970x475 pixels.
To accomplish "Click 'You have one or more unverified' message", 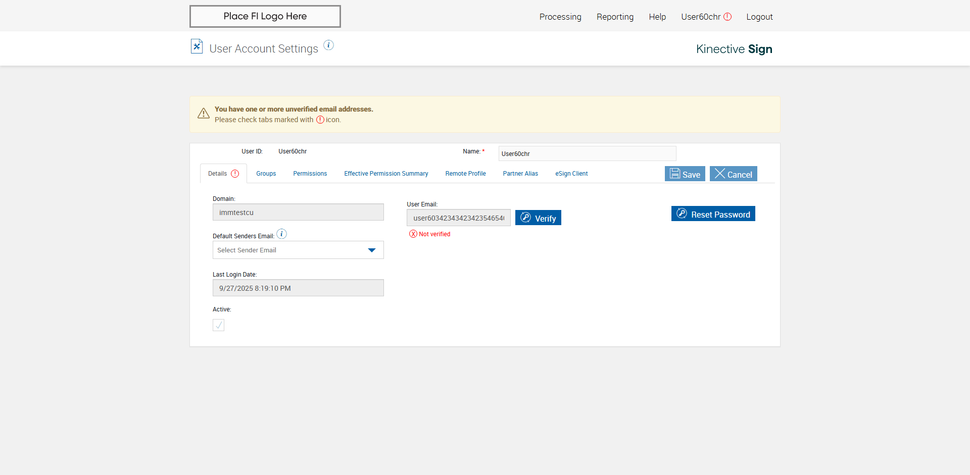I will pos(294,109).
